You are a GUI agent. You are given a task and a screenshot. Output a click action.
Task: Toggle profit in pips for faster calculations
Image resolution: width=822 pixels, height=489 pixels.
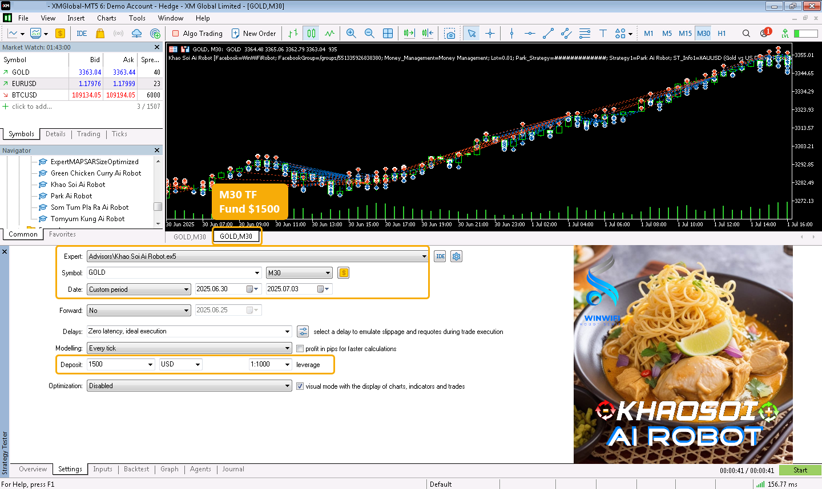(x=300, y=349)
